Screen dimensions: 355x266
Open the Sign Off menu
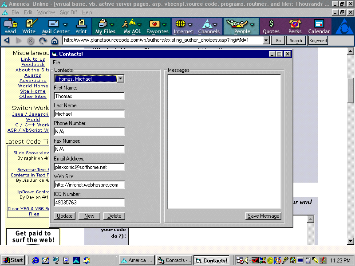[68, 12]
